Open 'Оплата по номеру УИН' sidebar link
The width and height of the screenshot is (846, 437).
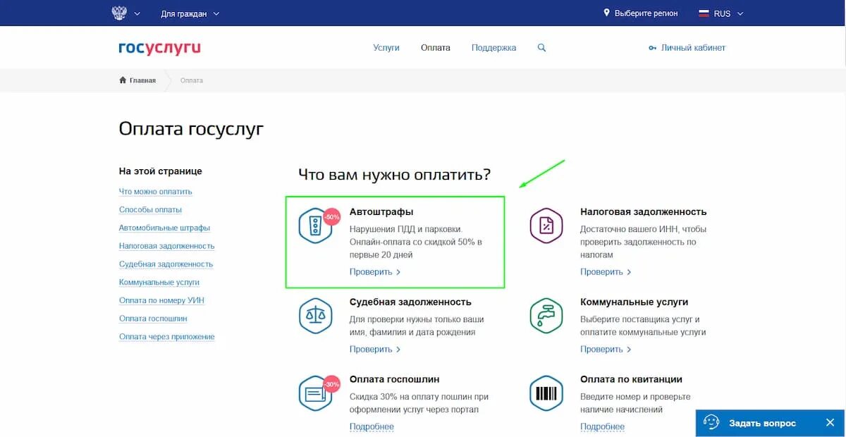pos(161,301)
